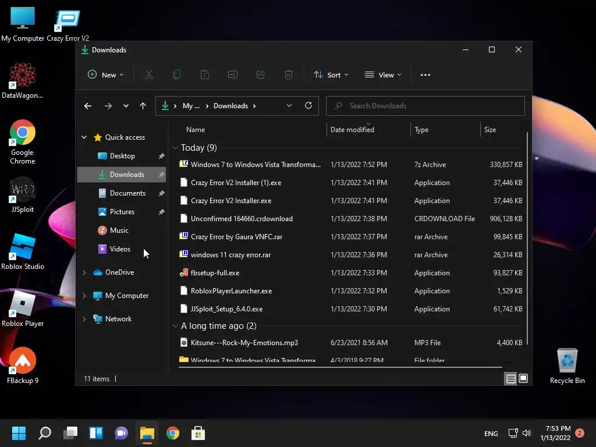Screen dimensions: 596x447
Task: Click the volume icon in system tray
Action: (x=526, y=433)
